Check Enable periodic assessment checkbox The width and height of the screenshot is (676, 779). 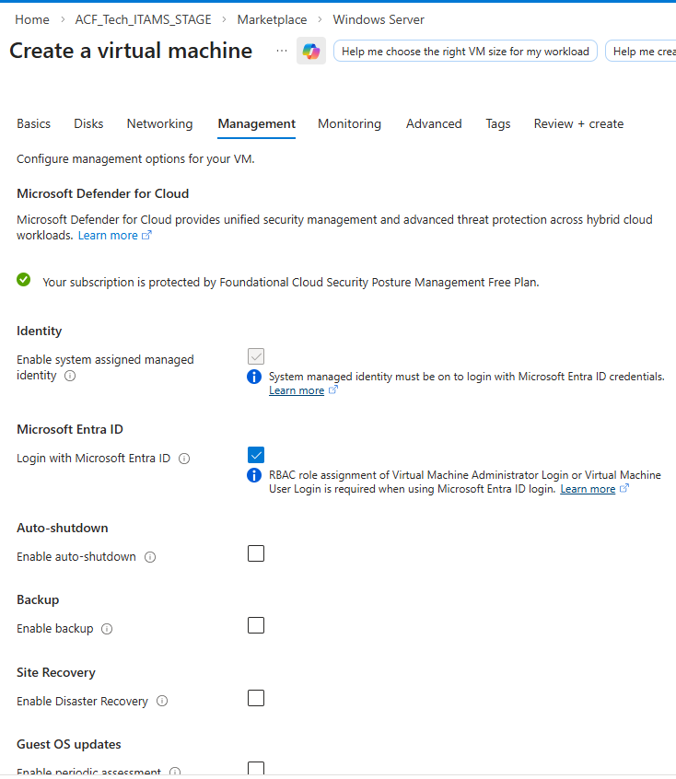click(256, 768)
